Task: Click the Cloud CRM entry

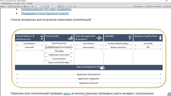Action: tap(148, 43)
